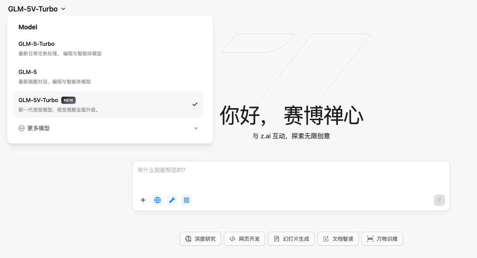Enable web search with the globe toggle
This screenshot has width=477, height=258.
tap(157, 200)
